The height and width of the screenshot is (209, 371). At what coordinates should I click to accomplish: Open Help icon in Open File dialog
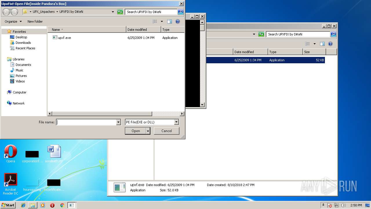click(178, 21)
